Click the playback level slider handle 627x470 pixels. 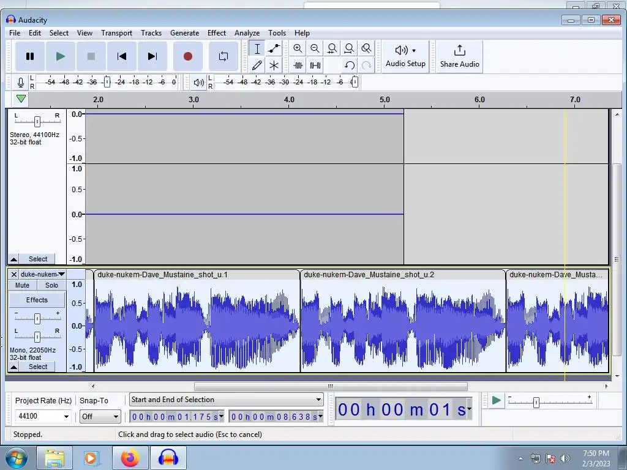click(355, 82)
